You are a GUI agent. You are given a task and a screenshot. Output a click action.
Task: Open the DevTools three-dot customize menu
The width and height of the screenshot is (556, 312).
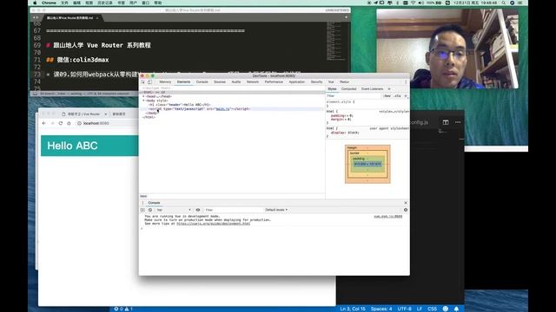[x=406, y=81]
